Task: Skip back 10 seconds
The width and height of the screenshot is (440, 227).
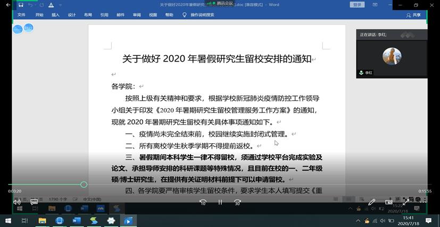Action: pos(203,202)
